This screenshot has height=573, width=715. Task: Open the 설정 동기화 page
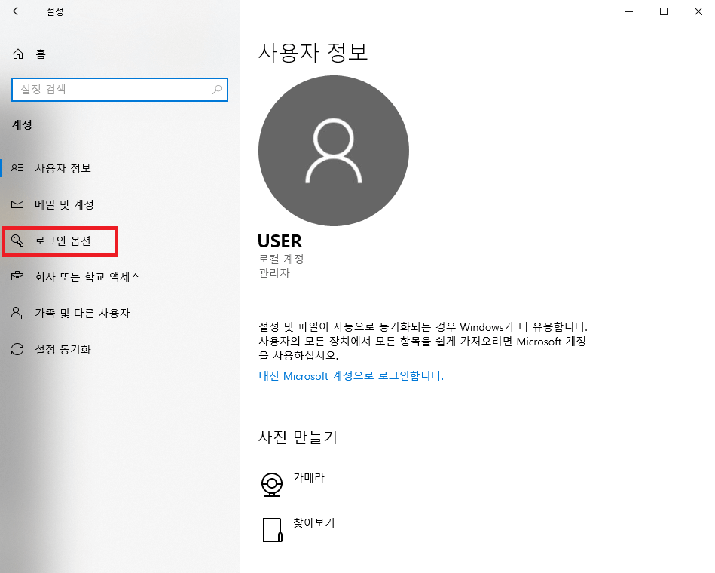click(x=63, y=349)
